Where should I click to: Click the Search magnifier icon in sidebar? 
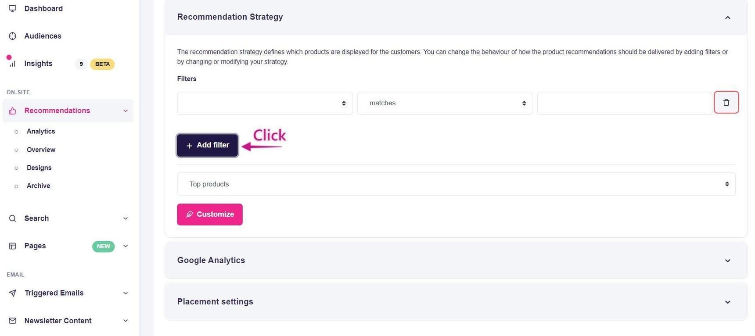[12, 218]
